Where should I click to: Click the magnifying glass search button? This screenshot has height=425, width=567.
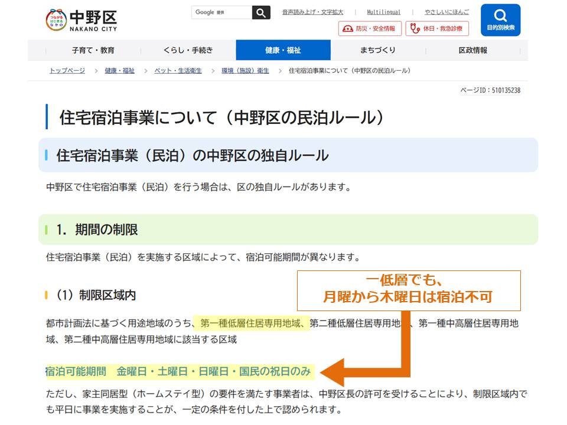pos(261,12)
